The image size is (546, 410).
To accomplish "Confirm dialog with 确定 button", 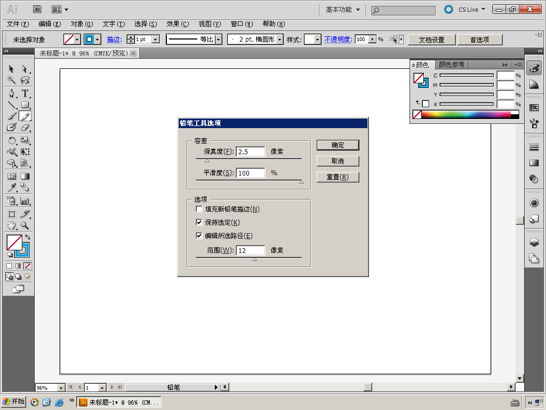I will click(338, 145).
